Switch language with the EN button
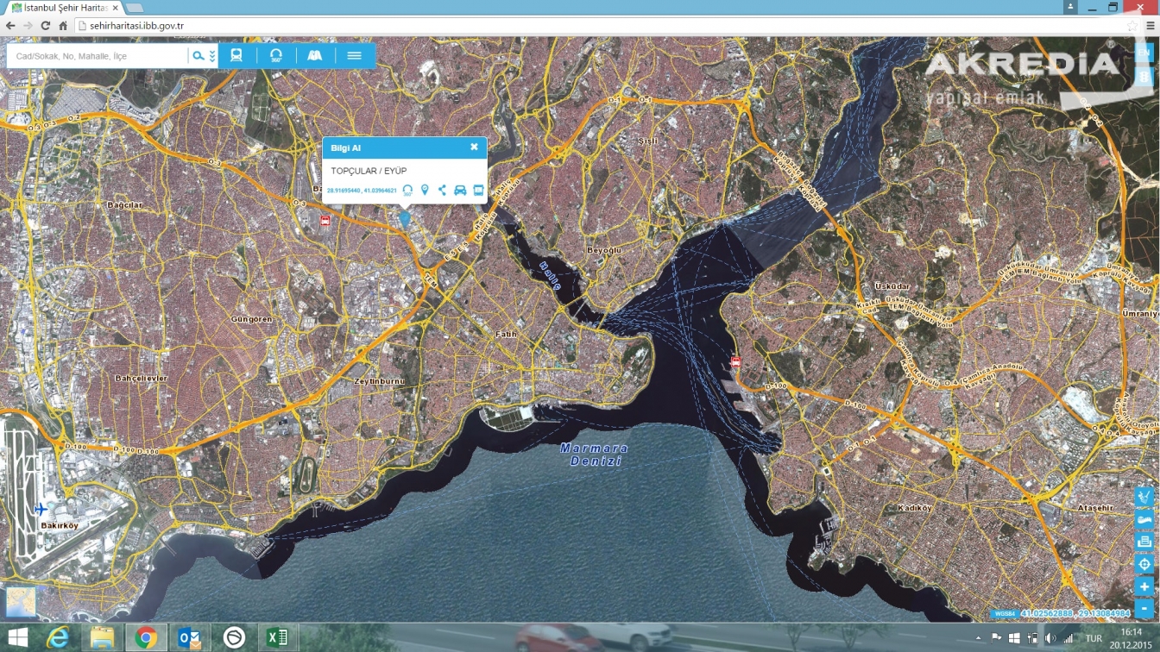1160x652 pixels. coord(1144,53)
